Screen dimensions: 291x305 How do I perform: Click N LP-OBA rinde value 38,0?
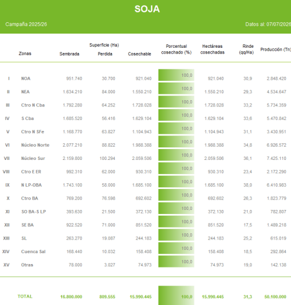tap(248, 185)
